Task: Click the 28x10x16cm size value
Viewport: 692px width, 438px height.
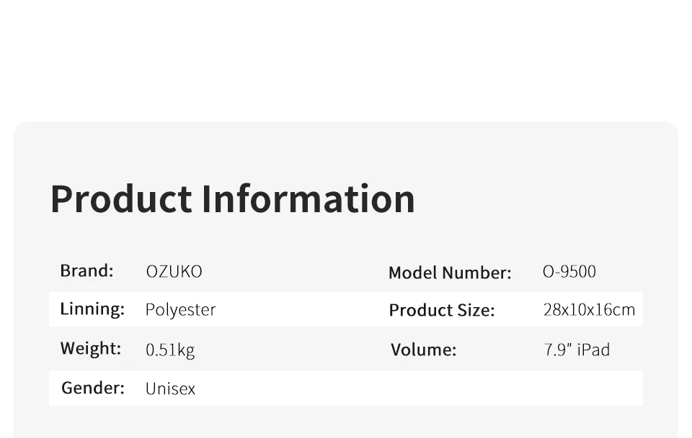Action: click(589, 310)
